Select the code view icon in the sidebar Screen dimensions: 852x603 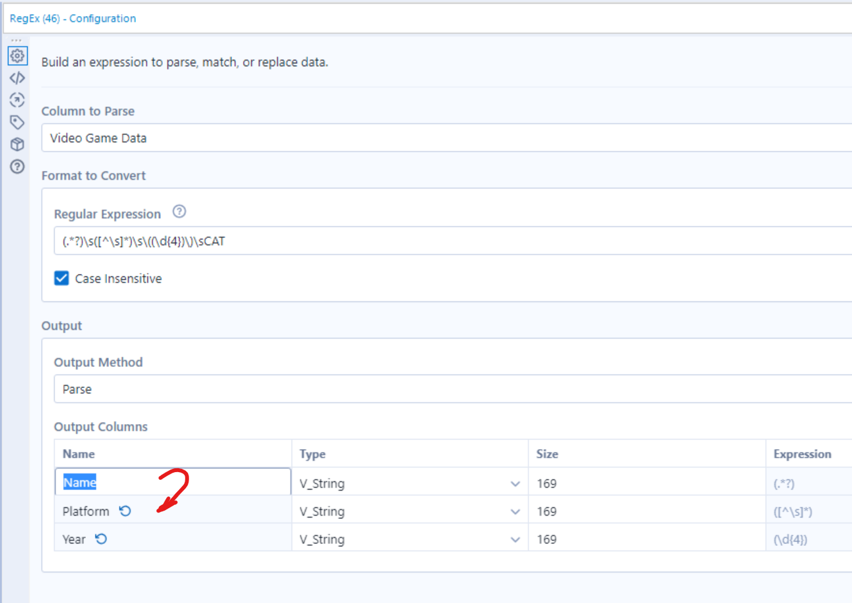pyautogui.click(x=17, y=78)
